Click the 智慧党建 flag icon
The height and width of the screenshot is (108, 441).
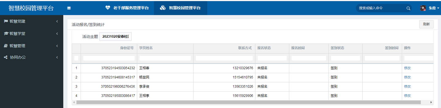click(6, 21)
